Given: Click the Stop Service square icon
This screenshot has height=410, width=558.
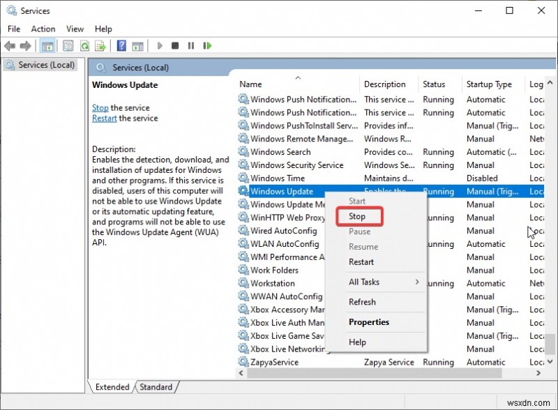Looking at the screenshot, I should tap(175, 45).
